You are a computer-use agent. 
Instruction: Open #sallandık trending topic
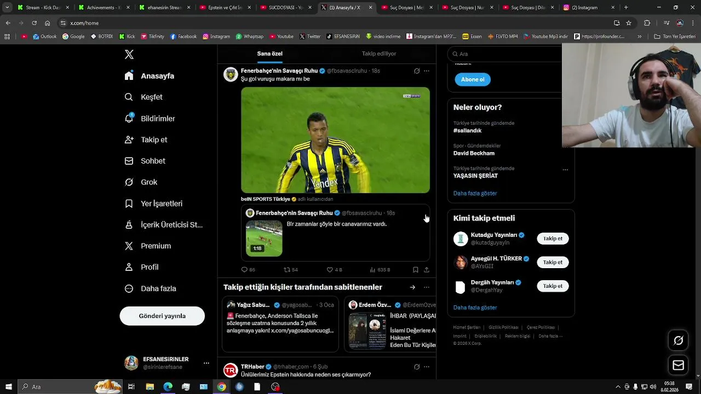pyautogui.click(x=467, y=131)
